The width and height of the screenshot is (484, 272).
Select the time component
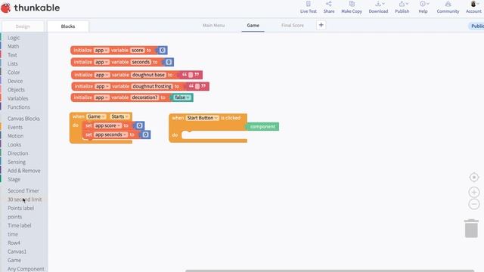click(13, 234)
